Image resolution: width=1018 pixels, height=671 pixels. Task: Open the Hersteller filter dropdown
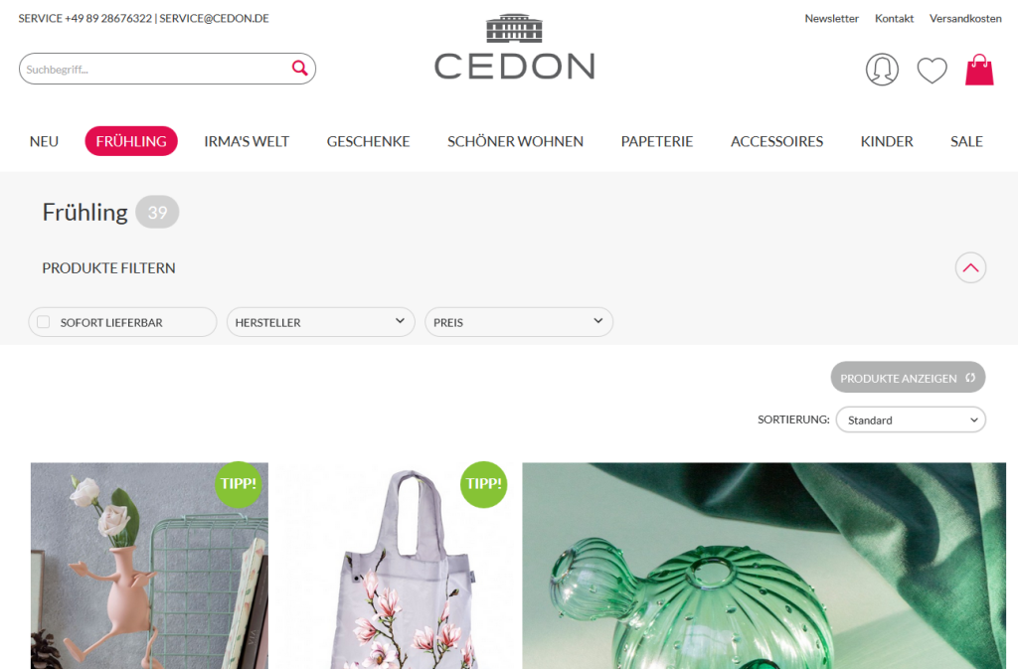pyautogui.click(x=321, y=322)
